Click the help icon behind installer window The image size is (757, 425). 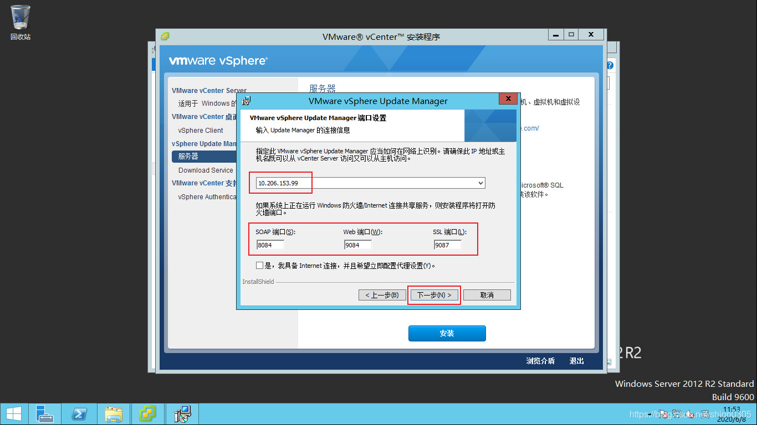pyautogui.click(x=610, y=65)
